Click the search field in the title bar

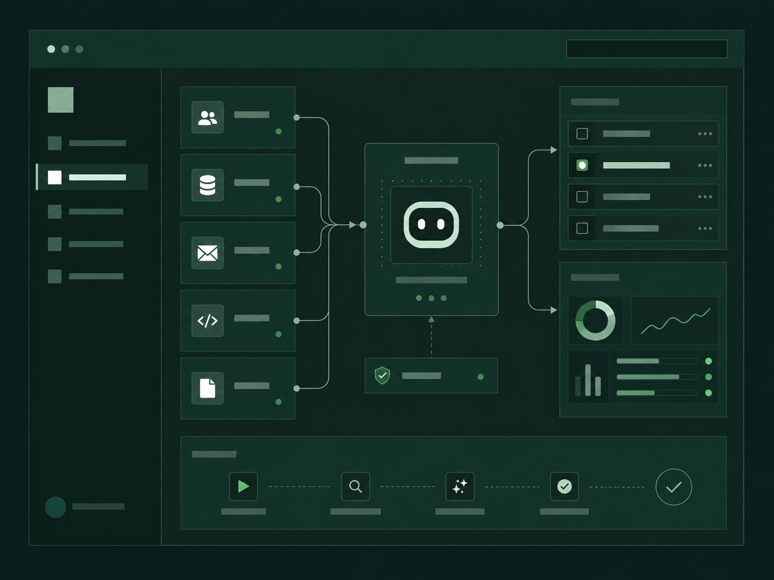(x=647, y=49)
